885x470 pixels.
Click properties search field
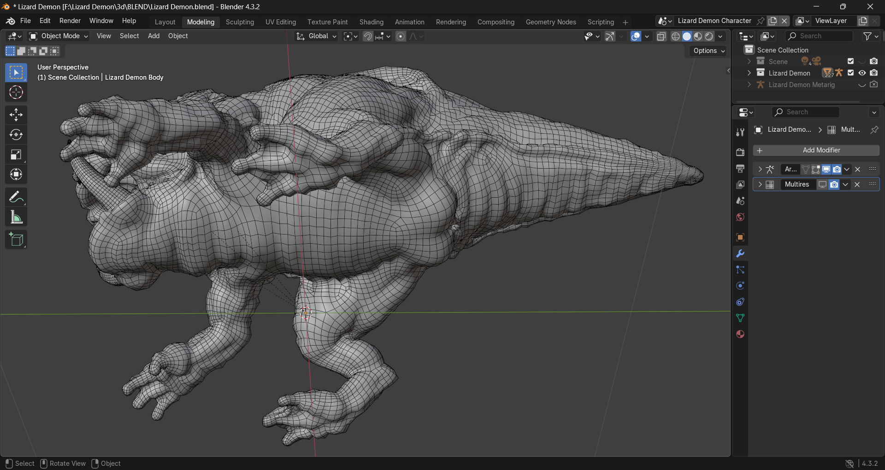(806, 112)
